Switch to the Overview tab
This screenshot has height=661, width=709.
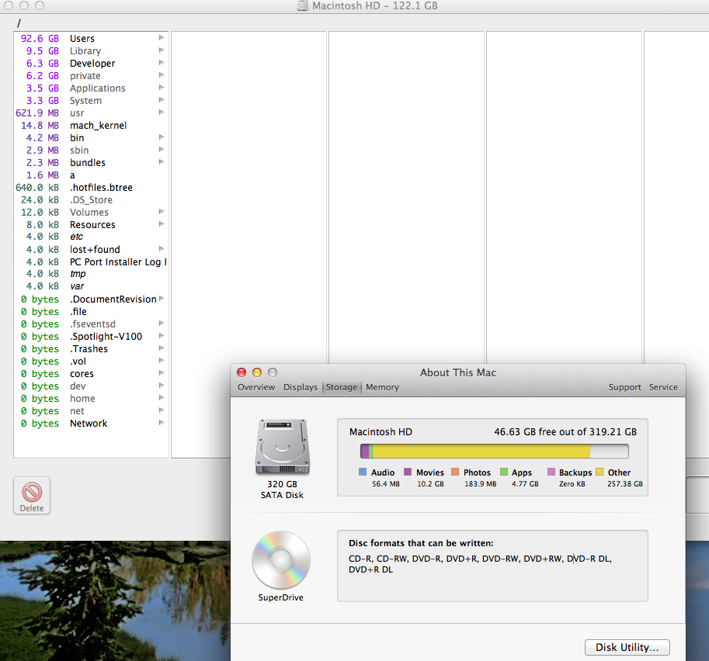pyautogui.click(x=256, y=387)
